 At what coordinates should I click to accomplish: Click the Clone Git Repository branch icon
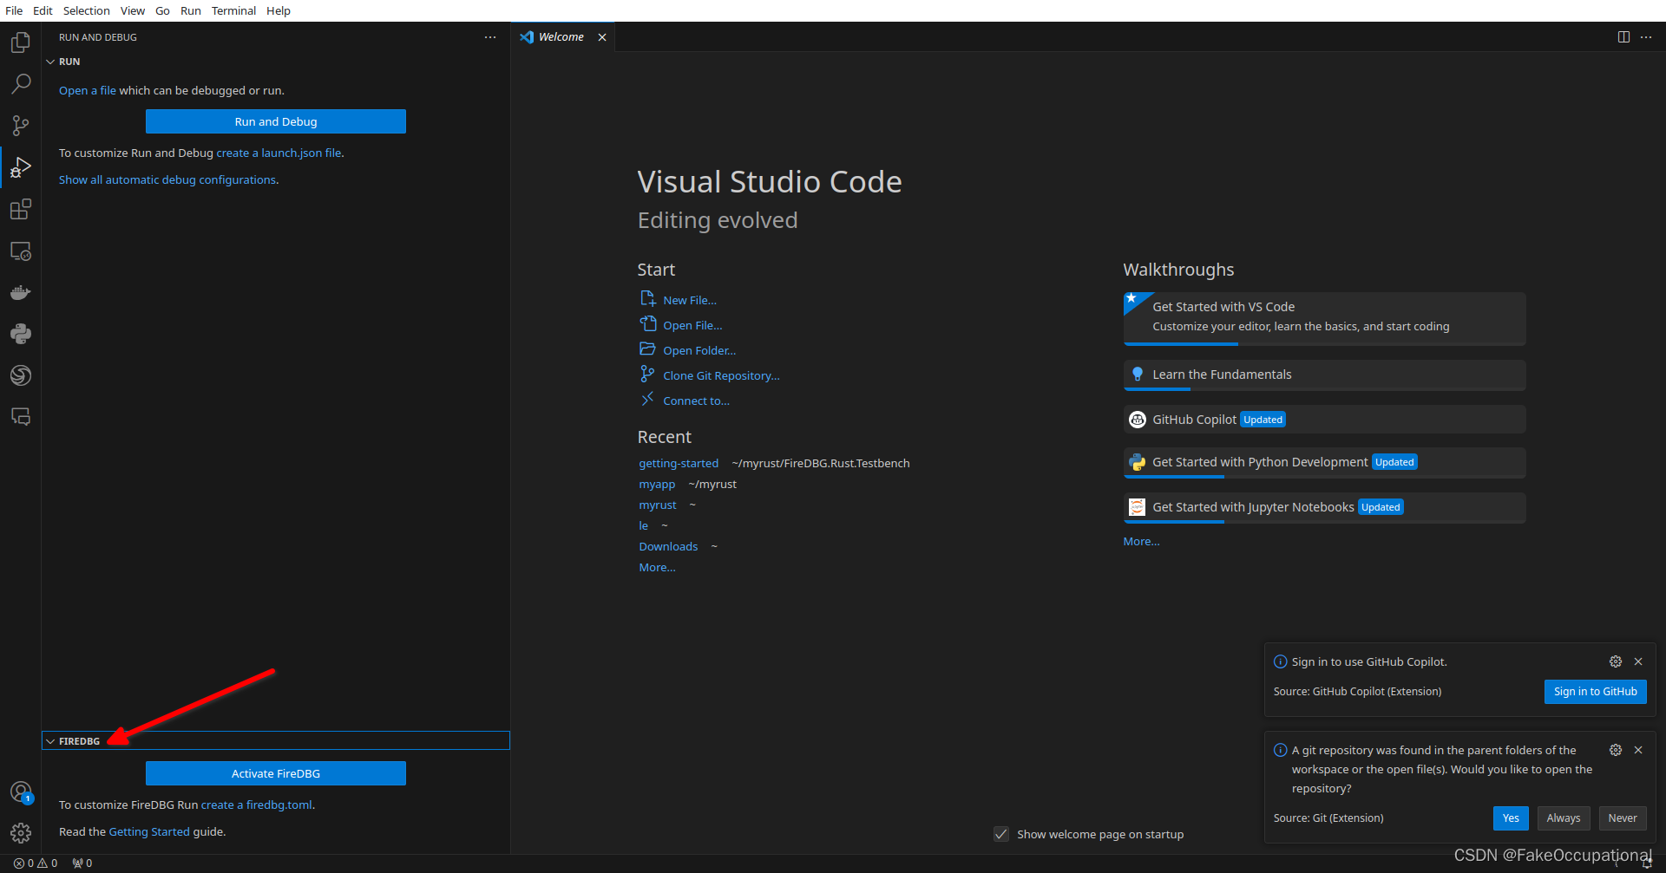coord(647,375)
